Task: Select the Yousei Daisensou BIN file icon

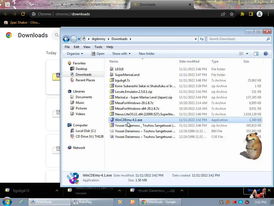Action: (112, 131)
